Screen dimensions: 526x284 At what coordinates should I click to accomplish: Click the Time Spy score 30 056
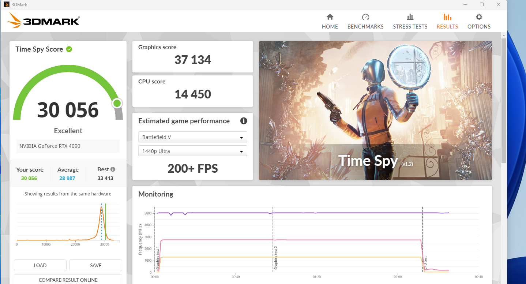click(x=68, y=110)
